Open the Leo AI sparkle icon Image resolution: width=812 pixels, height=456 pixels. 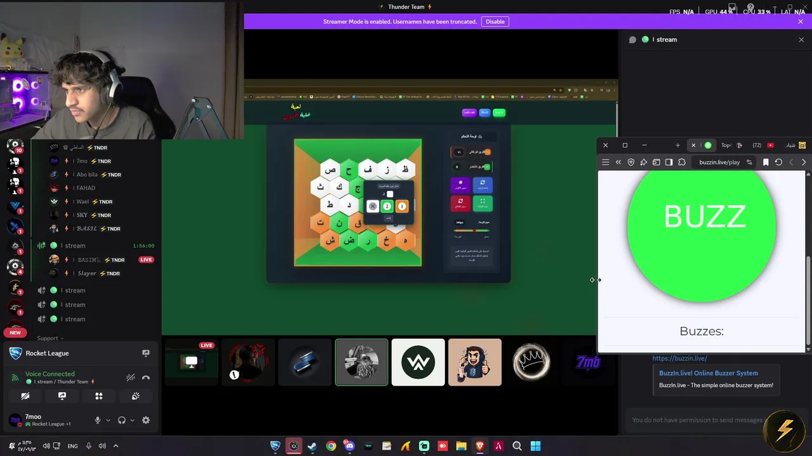pos(643,162)
